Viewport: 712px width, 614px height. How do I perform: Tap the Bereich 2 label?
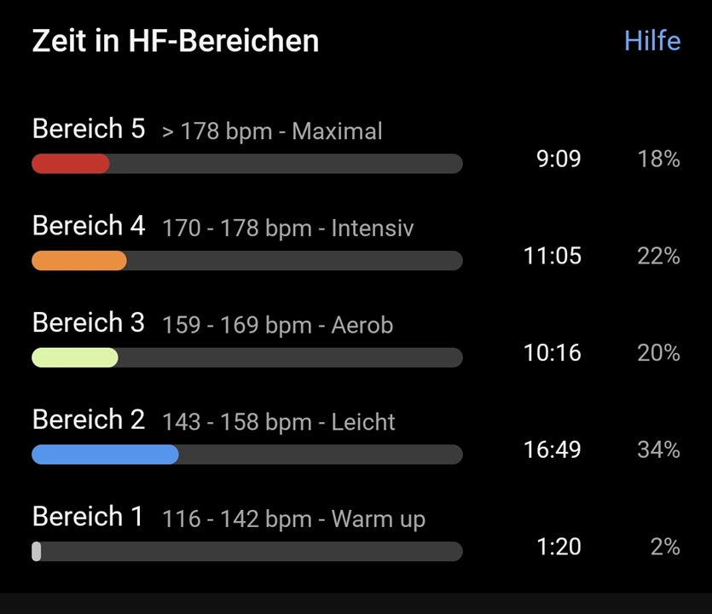89,420
